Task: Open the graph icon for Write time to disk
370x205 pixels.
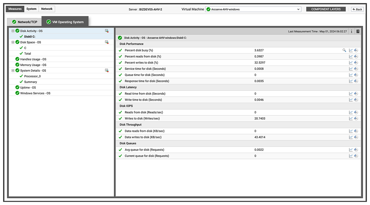Action: click(351, 100)
